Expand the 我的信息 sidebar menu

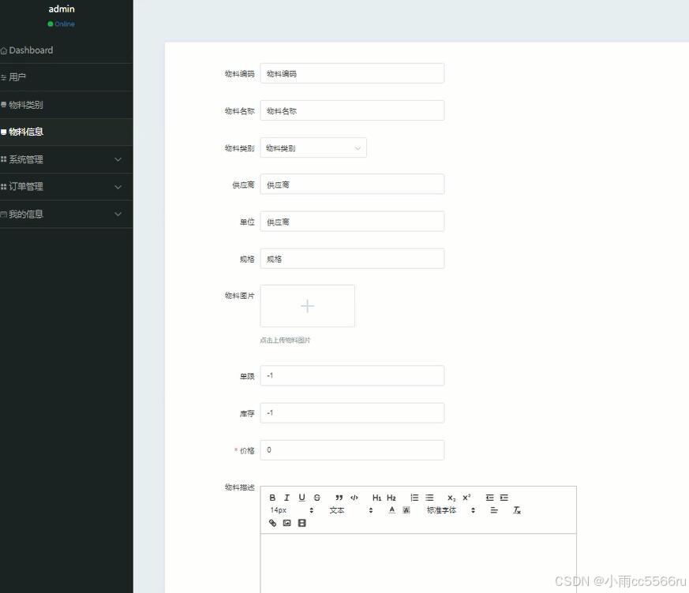click(x=66, y=214)
